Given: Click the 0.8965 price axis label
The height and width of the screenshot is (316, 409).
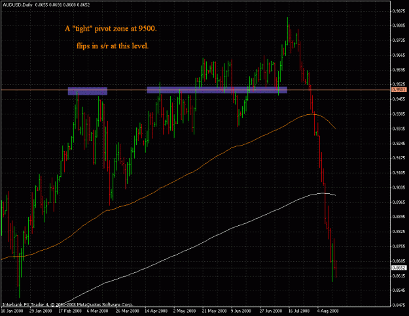Looking at the screenshot, I should point(399,202).
